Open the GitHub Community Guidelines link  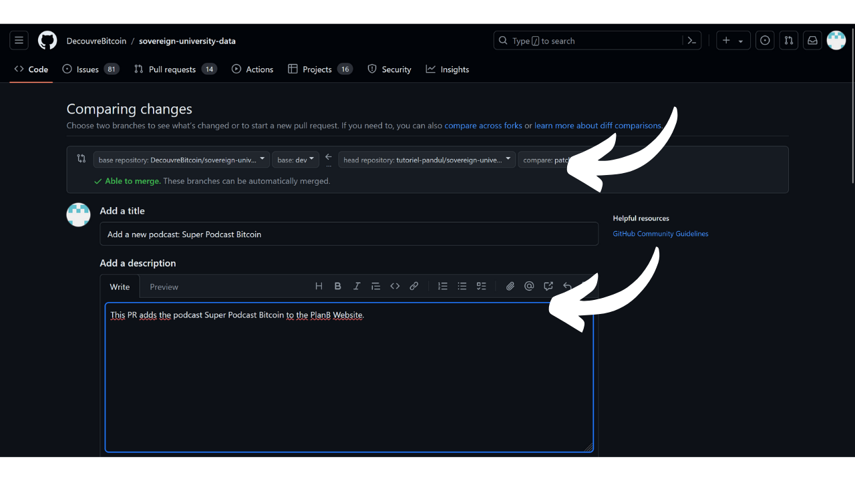(x=661, y=234)
